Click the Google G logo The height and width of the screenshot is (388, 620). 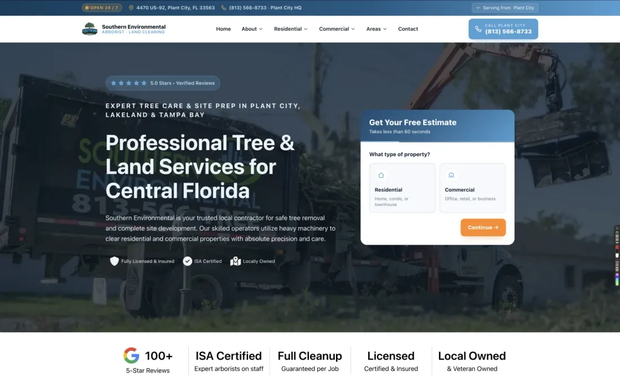tap(131, 355)
